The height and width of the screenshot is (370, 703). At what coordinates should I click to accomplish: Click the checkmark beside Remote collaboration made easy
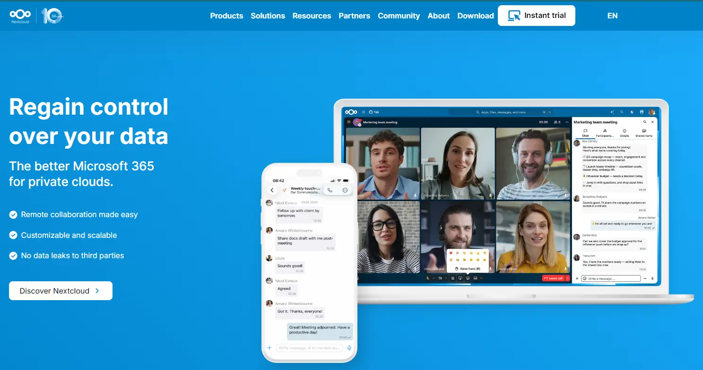pos(13,215)
